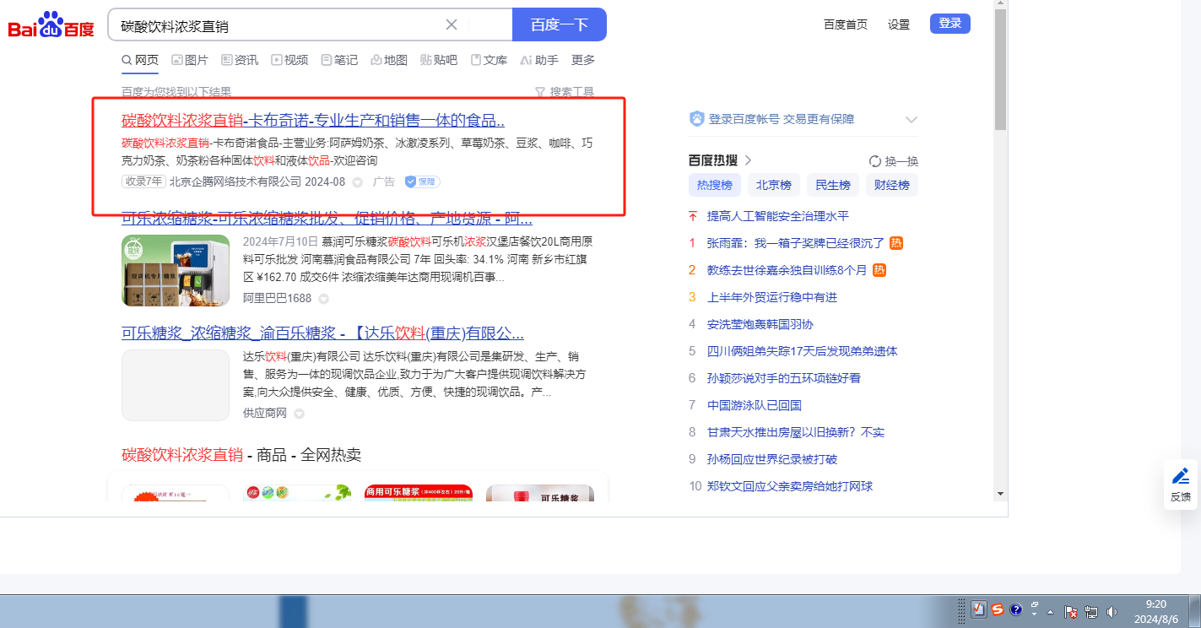Click 登录百度帐号 交易更有保障 text
This screenshot has width=1201, height=628.
tap(782, 119)
